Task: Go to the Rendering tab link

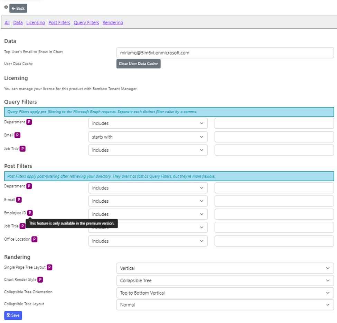Action: click(113, 23)
